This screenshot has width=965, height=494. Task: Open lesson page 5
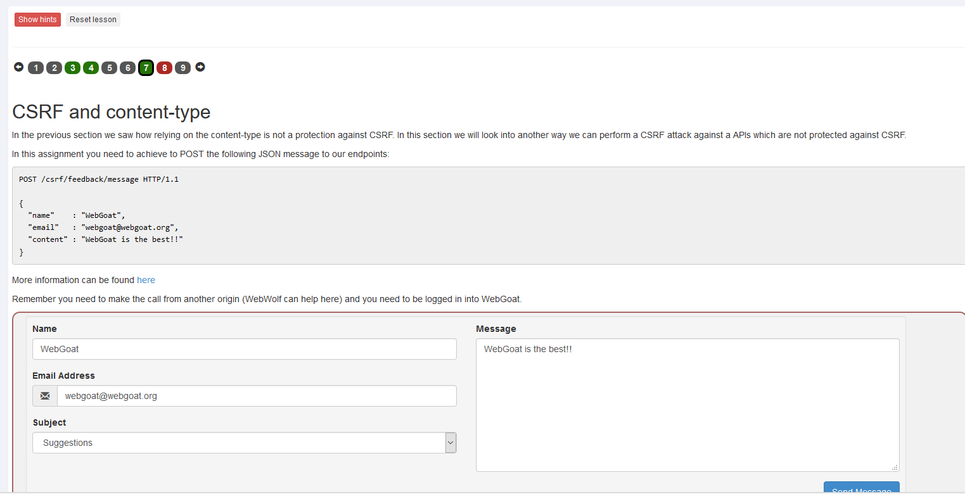pyautogui.click(x=110, y=68)
